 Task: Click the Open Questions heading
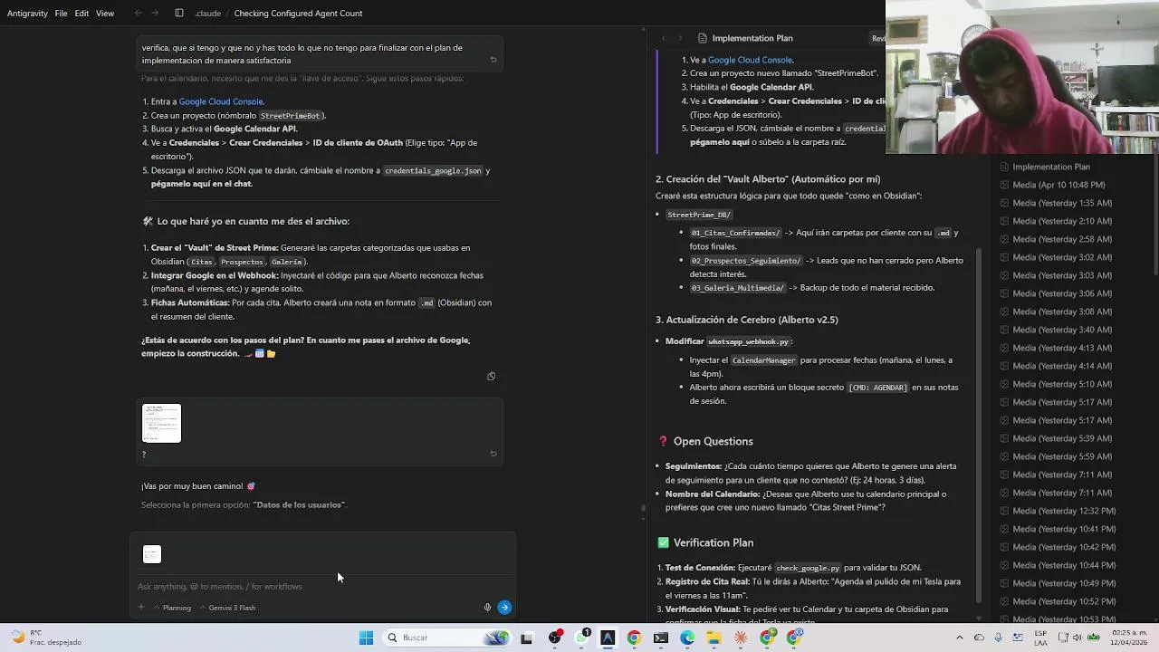pos(713,441)
